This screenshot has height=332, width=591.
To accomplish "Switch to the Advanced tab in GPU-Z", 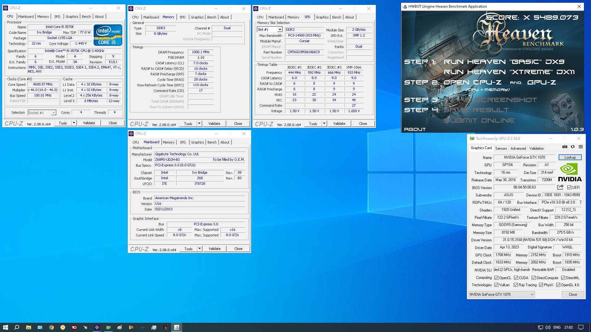I will click(518, 148).
